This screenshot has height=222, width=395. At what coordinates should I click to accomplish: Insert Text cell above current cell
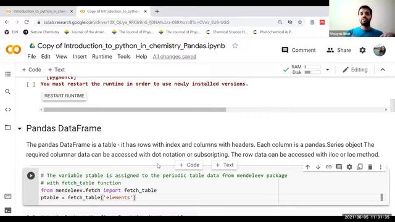[225, 165]
